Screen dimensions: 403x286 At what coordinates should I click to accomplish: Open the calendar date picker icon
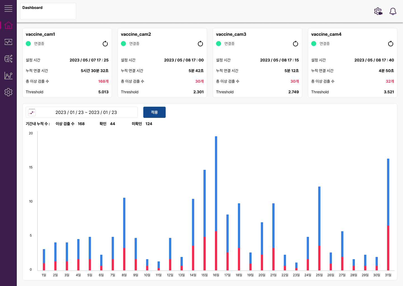pyautogui.click(x=32, y=112)
